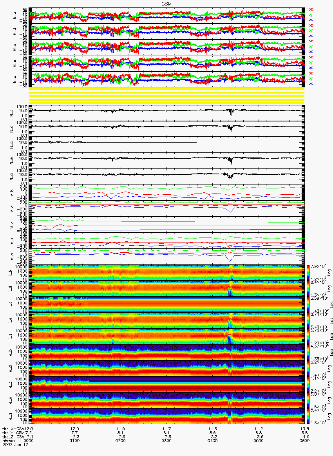This screenshot has height=456, width=333.
Task: Click the 0100 time tick label
Action: coord(75,441)
